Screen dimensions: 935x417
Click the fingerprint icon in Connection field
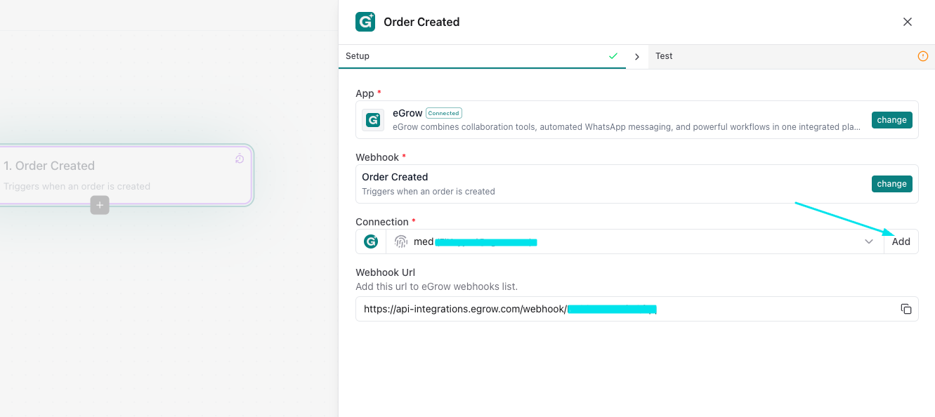(x=400, y=241)
